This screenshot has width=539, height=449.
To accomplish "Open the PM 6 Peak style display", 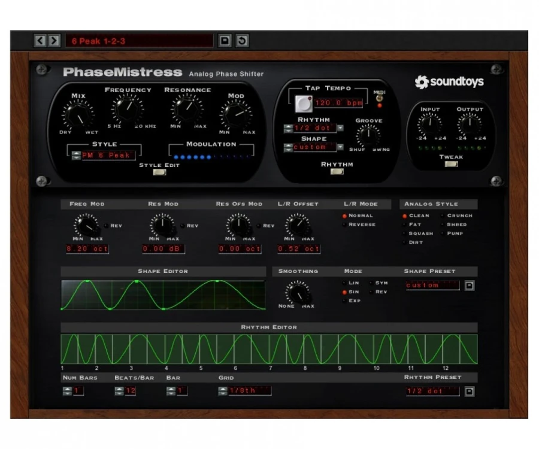I will click(108, 155).
